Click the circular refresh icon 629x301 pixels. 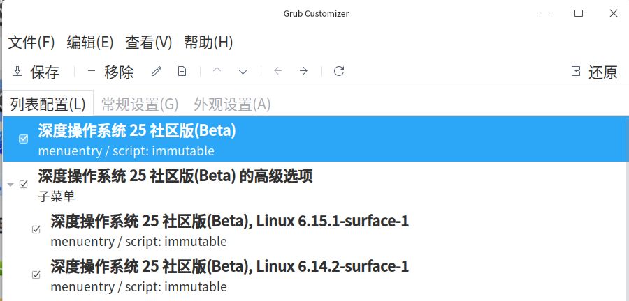tap(339, 72)
